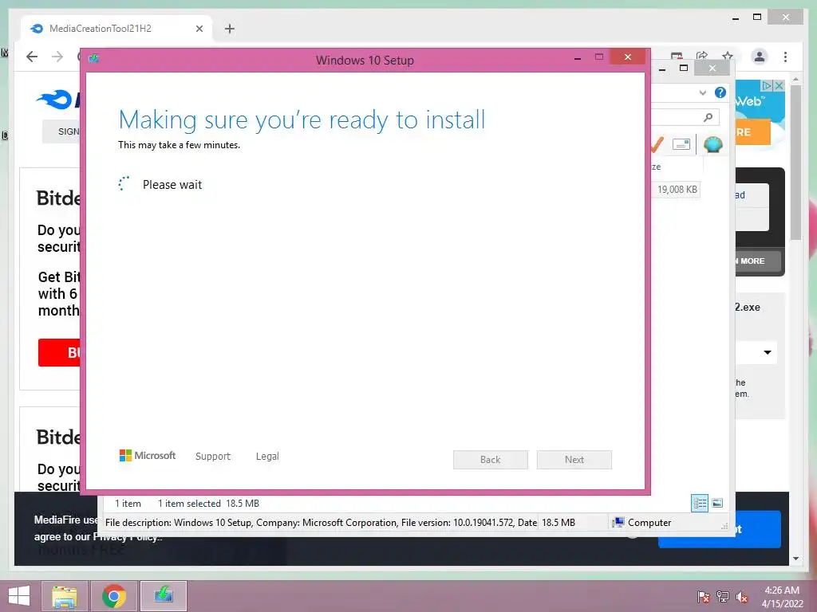Click the orange checkmark icon in Explorer toolbar
Image resolution: width=817 pixels, height=612 pixels.
(657, 144)
